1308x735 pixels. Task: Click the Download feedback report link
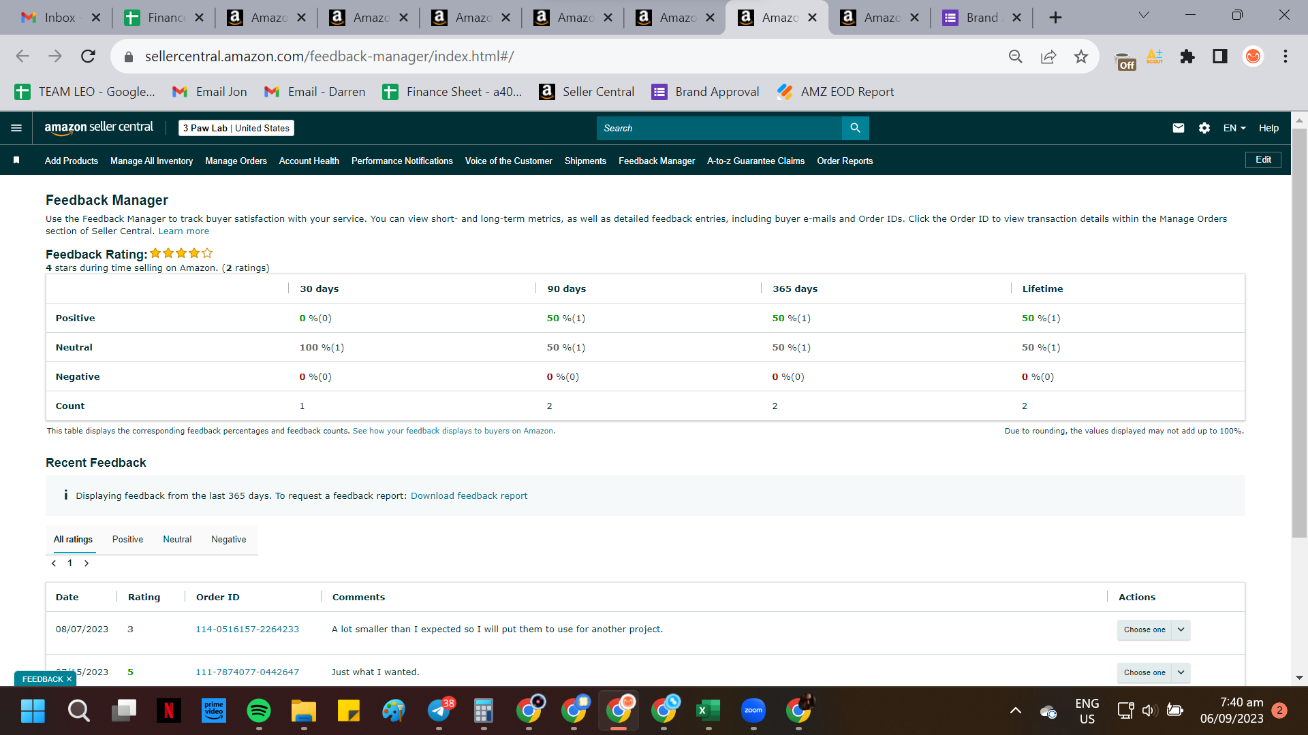[469, 495]
